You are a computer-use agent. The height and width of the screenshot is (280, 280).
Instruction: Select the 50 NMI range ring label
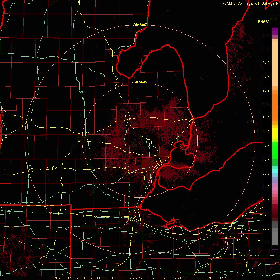pyautogui.click(x=140, y=82)
